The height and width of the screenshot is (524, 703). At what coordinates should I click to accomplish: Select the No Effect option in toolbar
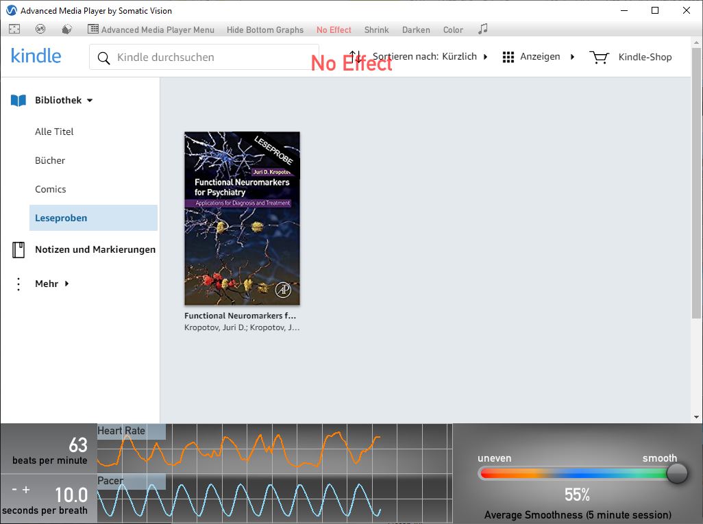334,29
